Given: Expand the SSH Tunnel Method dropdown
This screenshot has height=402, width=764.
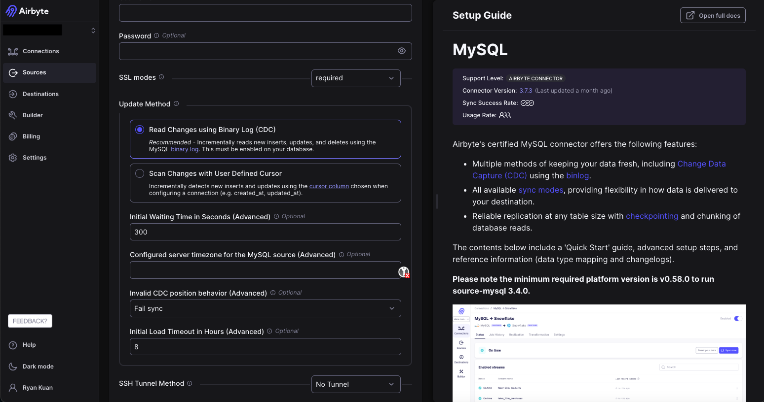Looking at the screenshot, I should pyautogui.click(x=356, y=384).
